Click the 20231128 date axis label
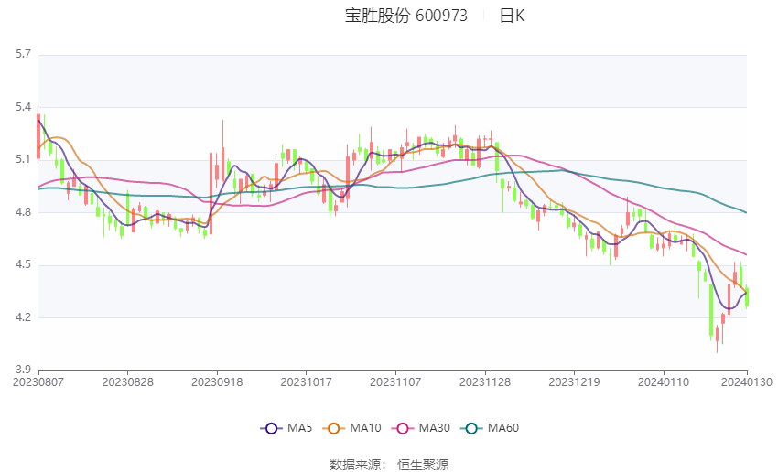 tap(485, 382)
